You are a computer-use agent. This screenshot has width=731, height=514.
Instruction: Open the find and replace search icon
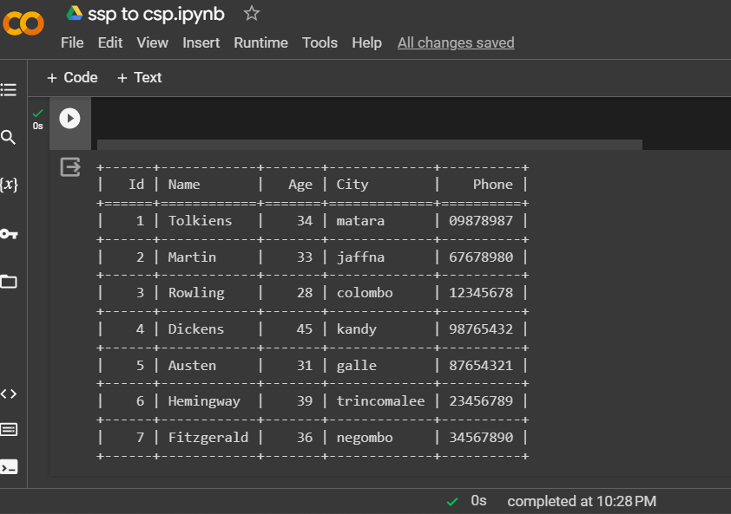coord(9,137)
